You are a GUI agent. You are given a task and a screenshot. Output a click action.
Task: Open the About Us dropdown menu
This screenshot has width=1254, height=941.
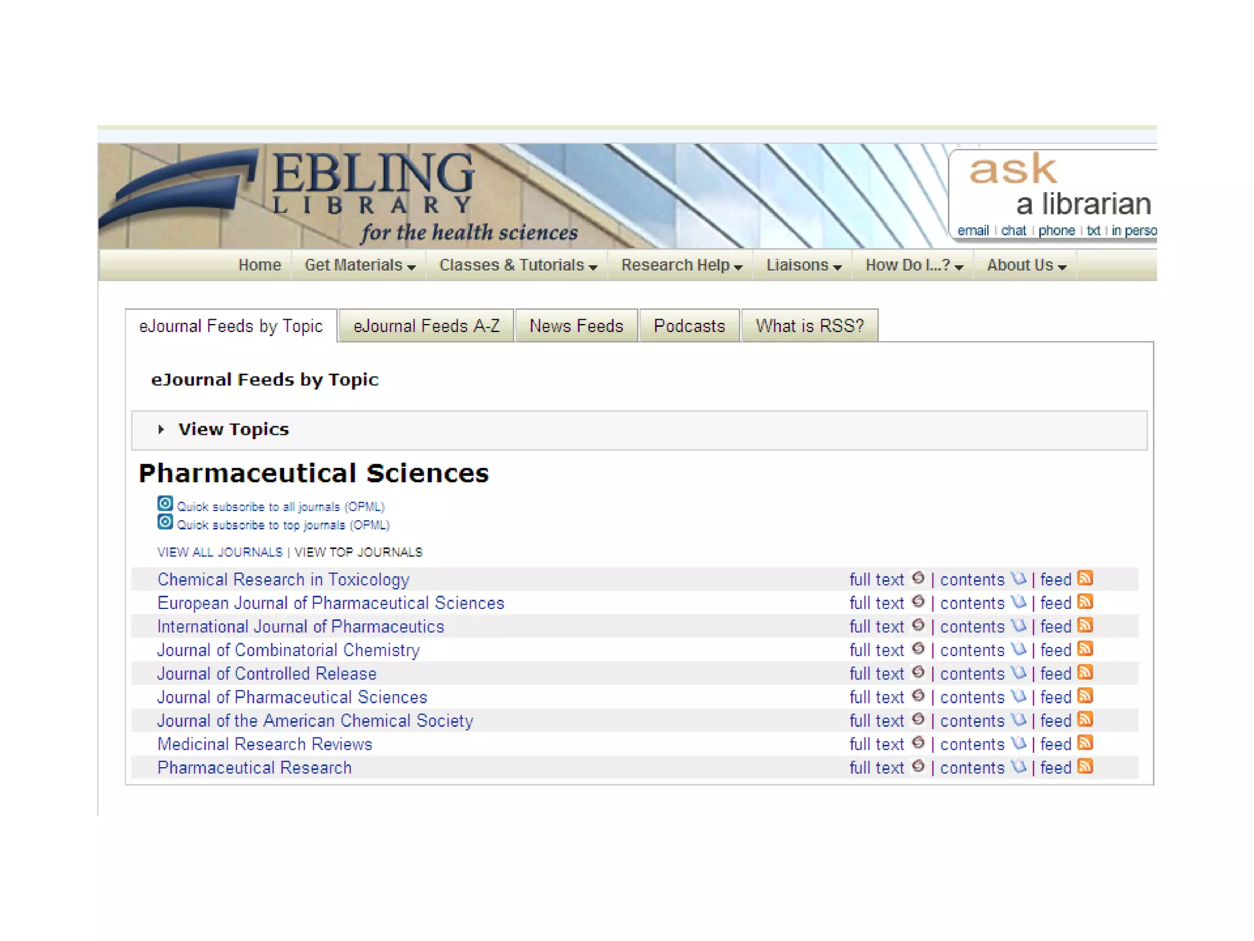coord(1026,265)
